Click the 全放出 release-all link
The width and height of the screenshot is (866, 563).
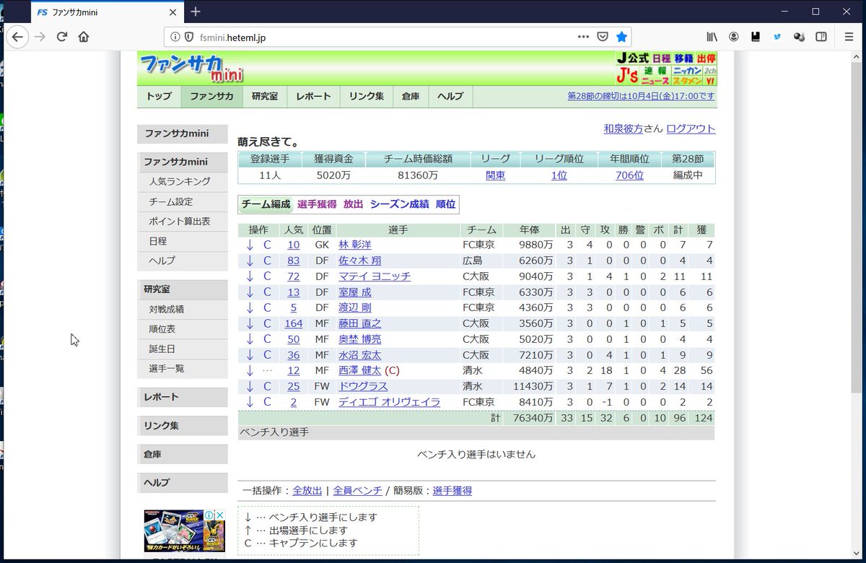coord(307,489)
